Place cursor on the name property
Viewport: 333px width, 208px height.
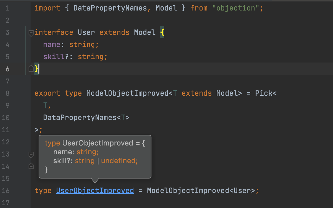(52, 45)
